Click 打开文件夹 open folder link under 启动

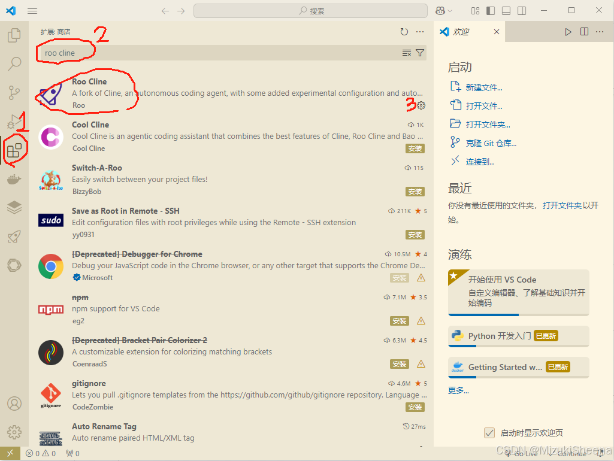click(488, 125)
